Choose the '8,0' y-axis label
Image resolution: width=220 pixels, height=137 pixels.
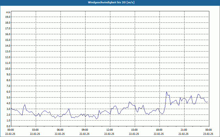pos(8,80)
